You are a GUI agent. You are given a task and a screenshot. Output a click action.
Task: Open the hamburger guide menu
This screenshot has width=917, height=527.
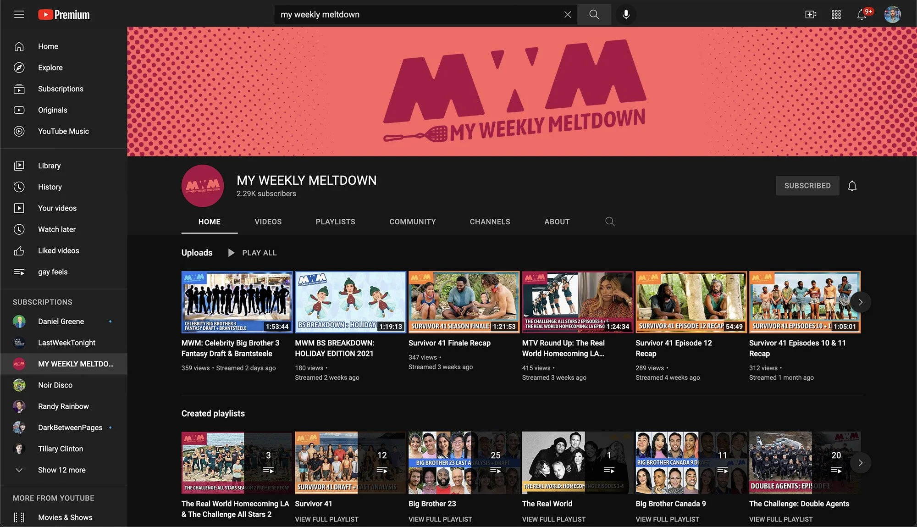(x=19, y=14)
